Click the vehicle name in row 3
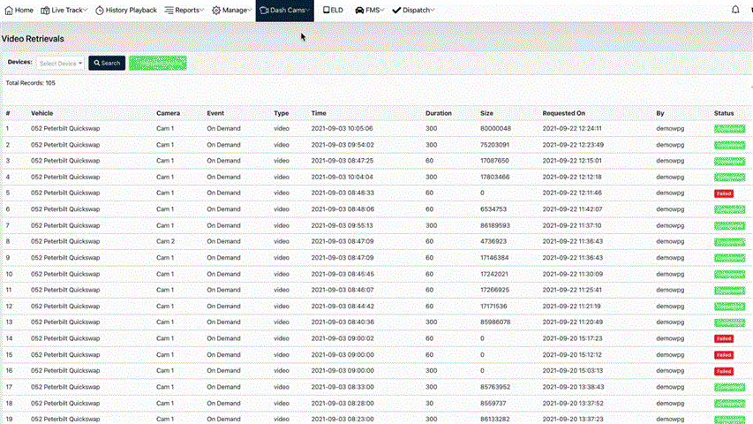The width and height of the screenshot is (753, 424). point(65,161)
